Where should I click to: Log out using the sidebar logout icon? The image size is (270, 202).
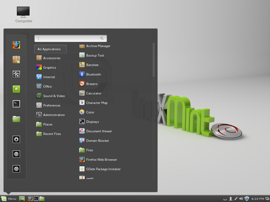point(16,154)
